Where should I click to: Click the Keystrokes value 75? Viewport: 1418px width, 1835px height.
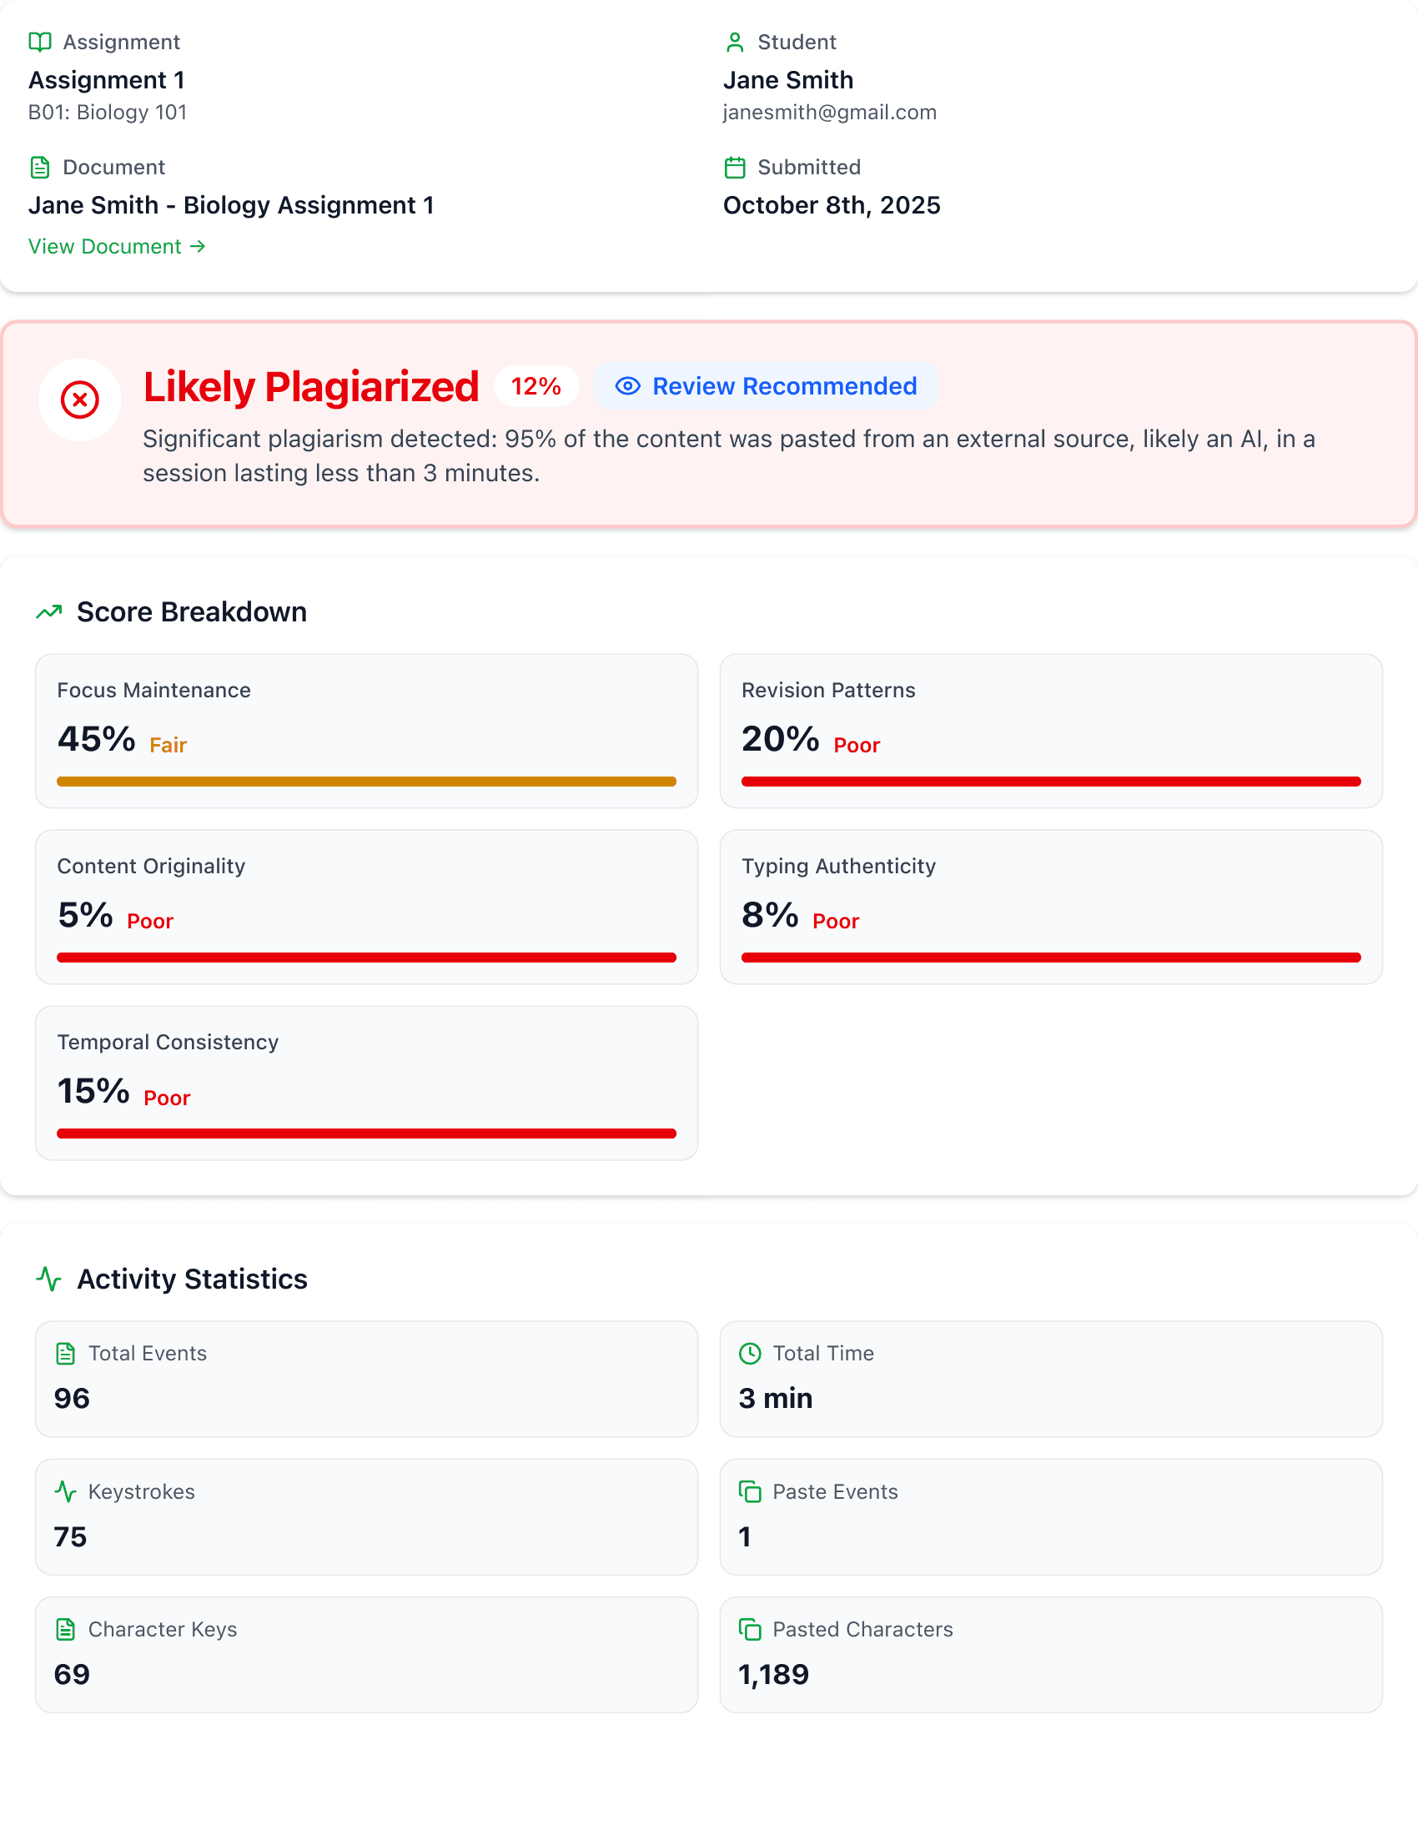click(71, 1536)
